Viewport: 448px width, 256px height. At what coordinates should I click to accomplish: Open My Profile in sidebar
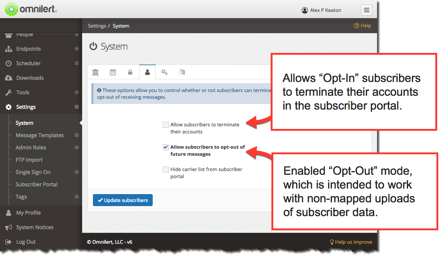pyautogui.click(x=28, y=213)
